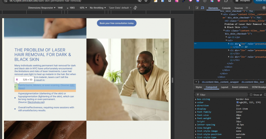Open the Event Listeners tab
Viewport: 266px width, 139px height.
click(240, 87)
